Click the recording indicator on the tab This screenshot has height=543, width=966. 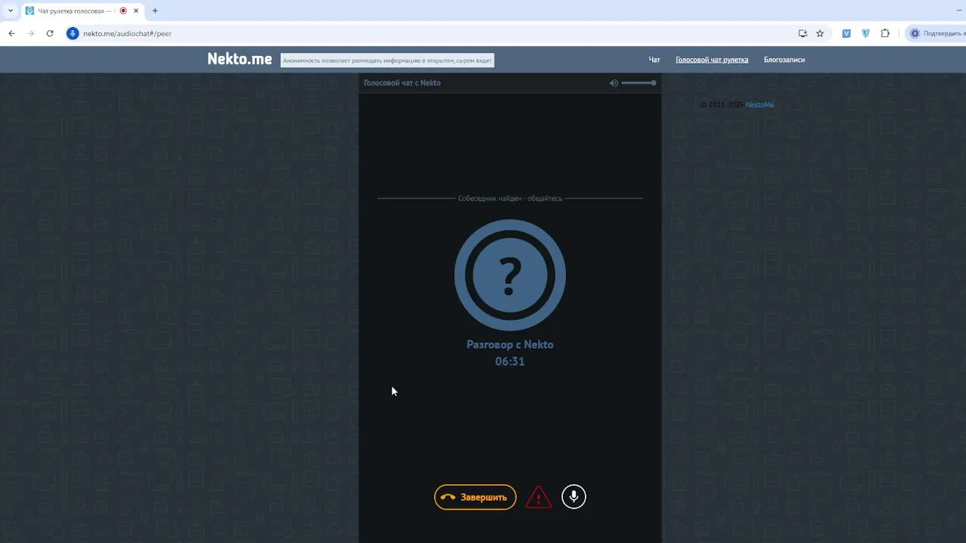pyautogui.click(x=123, y=11)
